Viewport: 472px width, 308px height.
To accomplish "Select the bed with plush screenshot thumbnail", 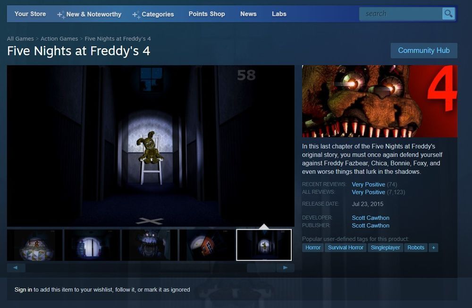I will [x=34, y=245].
